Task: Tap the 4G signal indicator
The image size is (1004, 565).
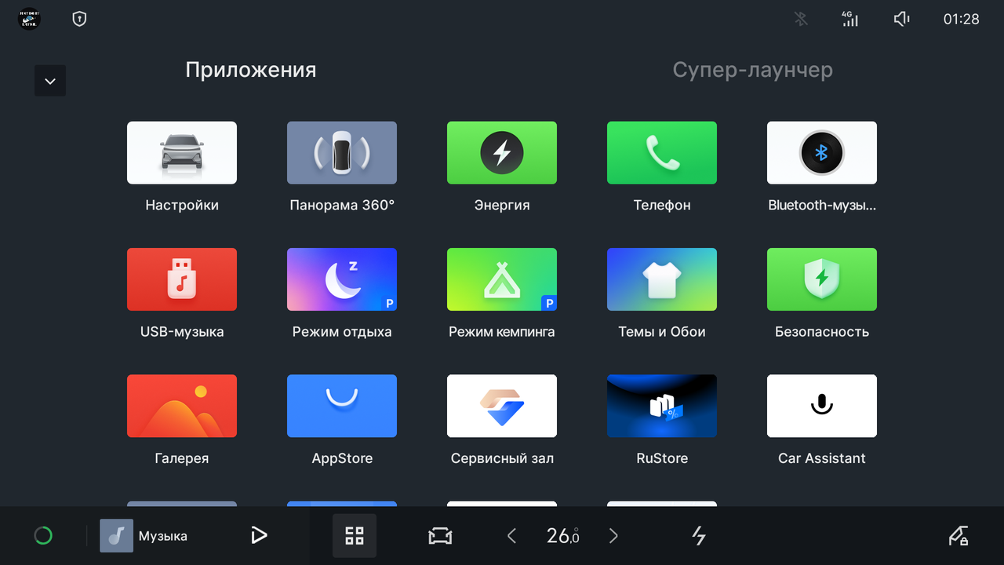Action: click(850, 19)
